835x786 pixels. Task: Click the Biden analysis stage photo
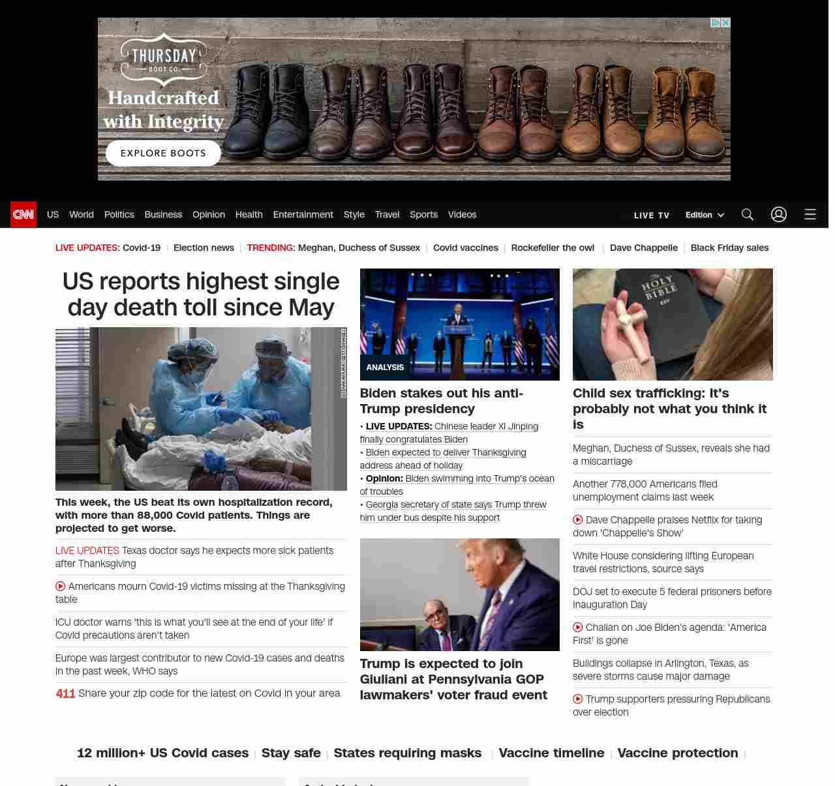(459, 324)
